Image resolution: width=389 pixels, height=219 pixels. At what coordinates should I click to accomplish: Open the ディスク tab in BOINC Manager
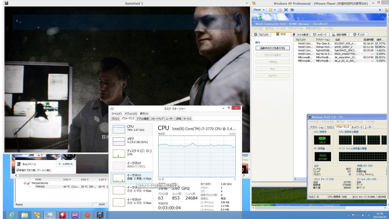[x=359, y=34]
